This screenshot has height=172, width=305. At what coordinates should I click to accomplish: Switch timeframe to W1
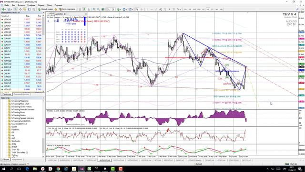click(x=217, y=9)
